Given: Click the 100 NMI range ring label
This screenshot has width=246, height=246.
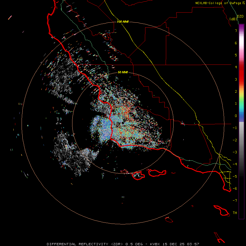Looking at the screenshot, I should point(123,22).
